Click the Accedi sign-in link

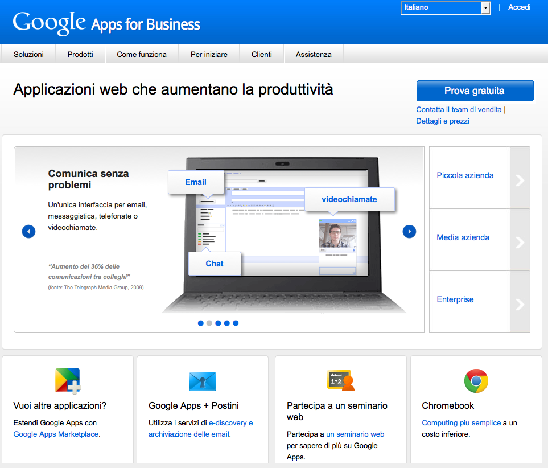[x=519, y=7]
